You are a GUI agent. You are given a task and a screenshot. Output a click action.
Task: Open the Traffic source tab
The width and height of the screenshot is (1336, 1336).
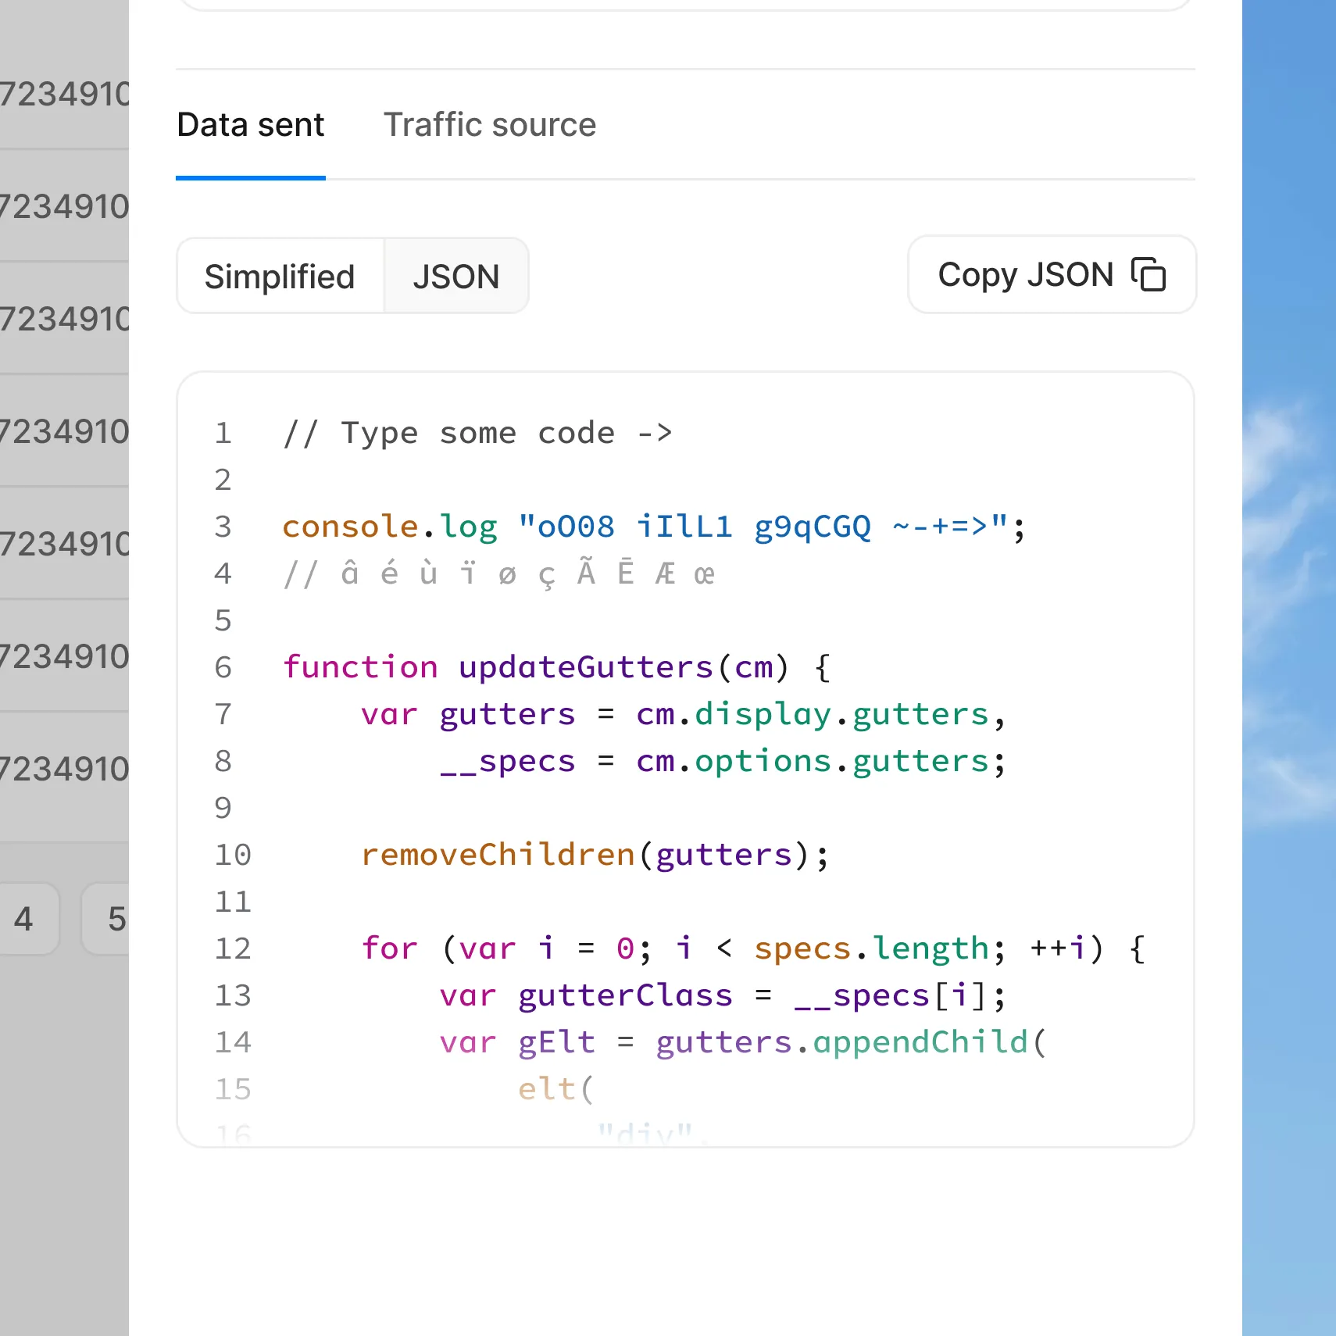[490, 125]
